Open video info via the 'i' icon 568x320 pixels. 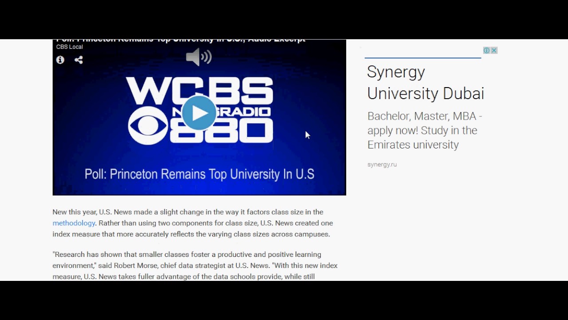(x=60, y=60)
